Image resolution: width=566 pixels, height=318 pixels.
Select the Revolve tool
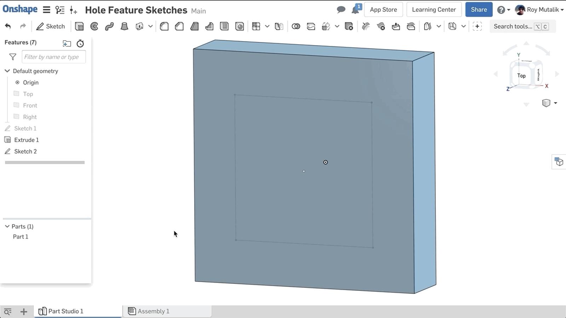pos(94,26)
